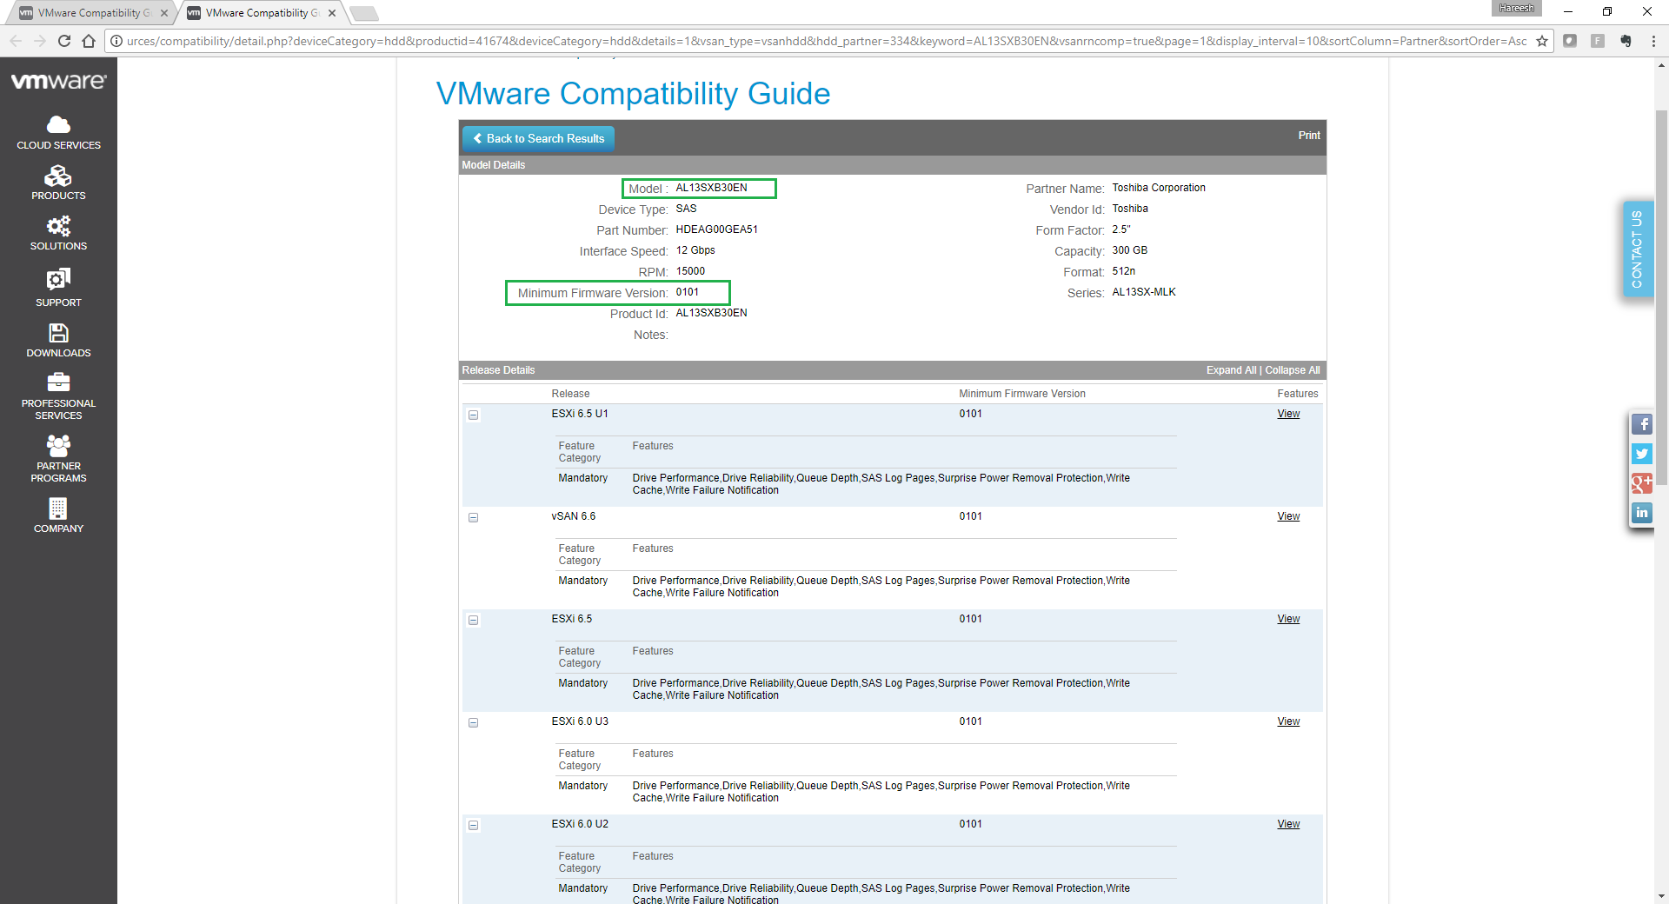Collapse the ESXi 6.0 U3 release row
The width and height of the screenshot is (1669, 904).
tap(474, 723)
